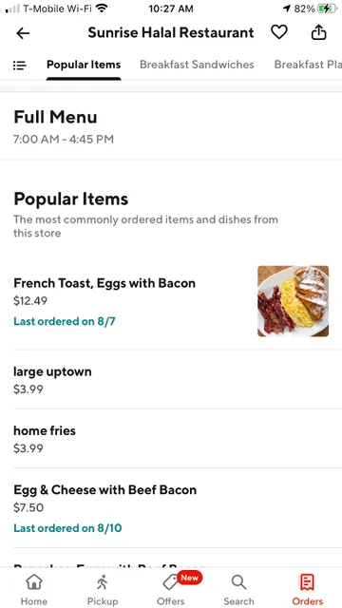
Task: Pick Egg & Cheese with Beef Bacon
Action: point(171,508)
